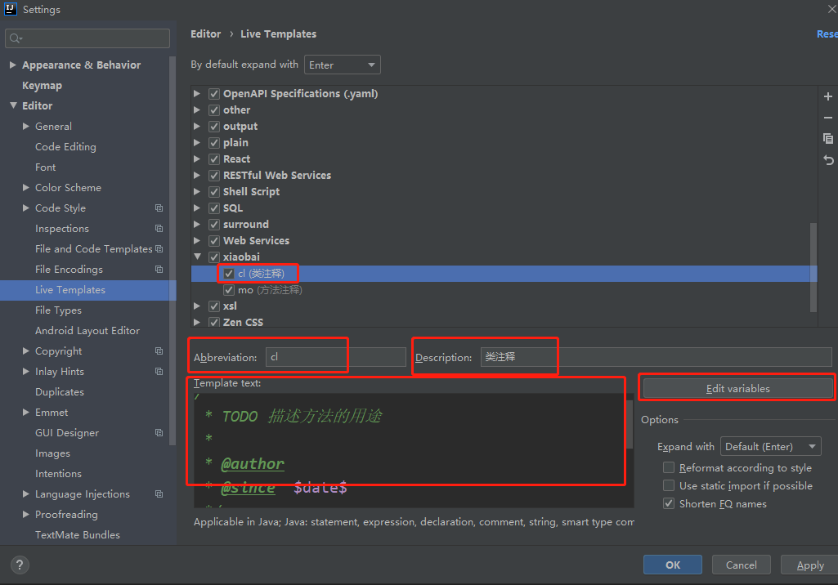Click the project-level icon next to GUI Designer

coord(159,433)
